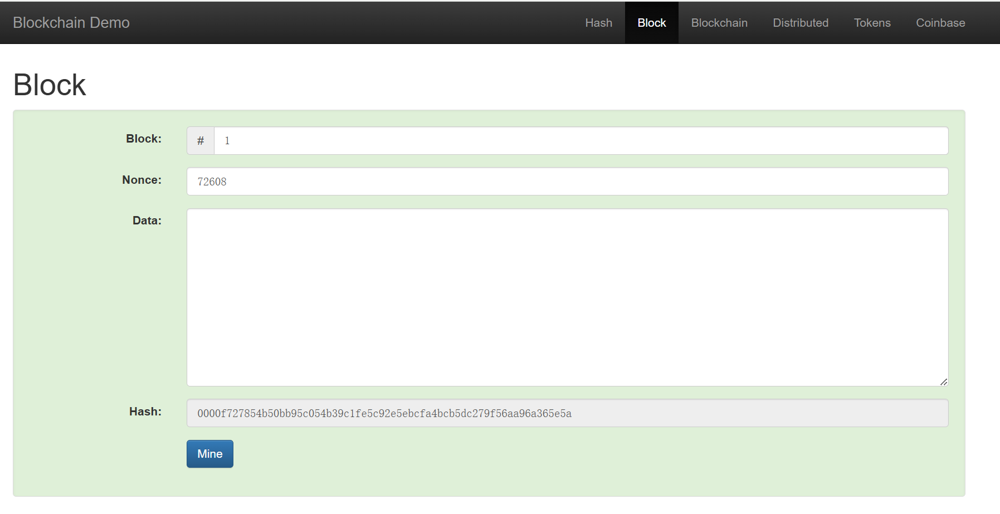
Task: Open the Hash tab in navbar
Action: point(598,23)
